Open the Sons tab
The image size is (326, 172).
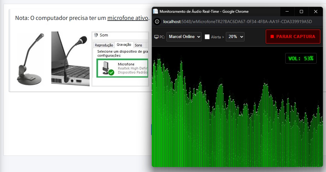click(138, 45)
